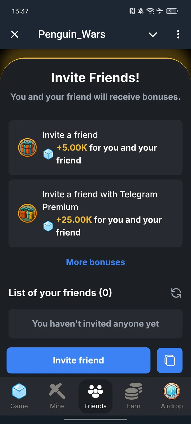191x424 pixels.
Task: Tap the gift box icon for Invite a friend
Action: point(27,147)
